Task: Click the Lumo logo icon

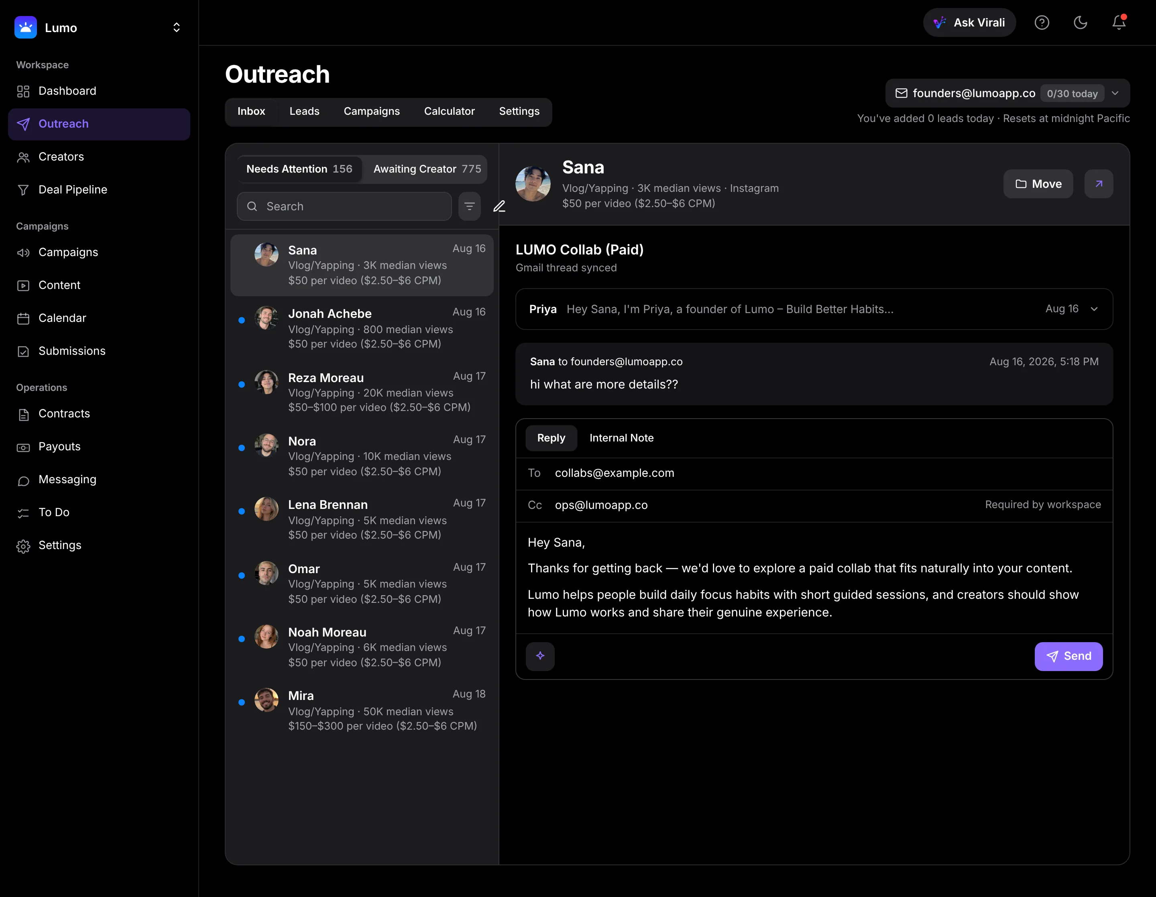Action: [25, 28]
